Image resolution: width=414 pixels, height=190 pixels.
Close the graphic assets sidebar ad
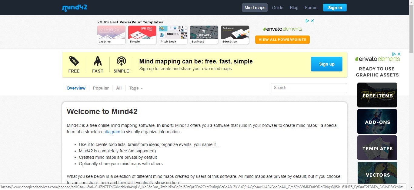tap(399, 54)
